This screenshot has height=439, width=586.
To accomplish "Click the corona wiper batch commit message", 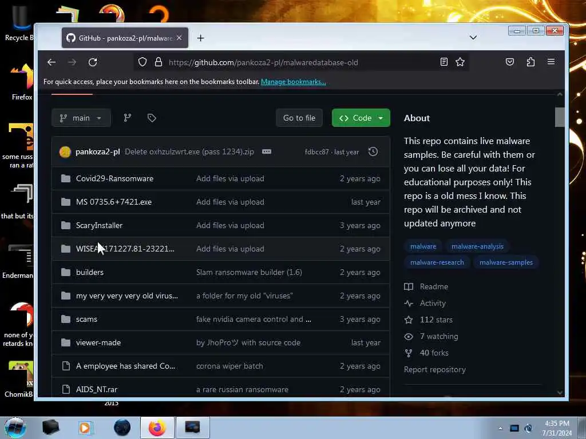I will [x=229, y=366].
